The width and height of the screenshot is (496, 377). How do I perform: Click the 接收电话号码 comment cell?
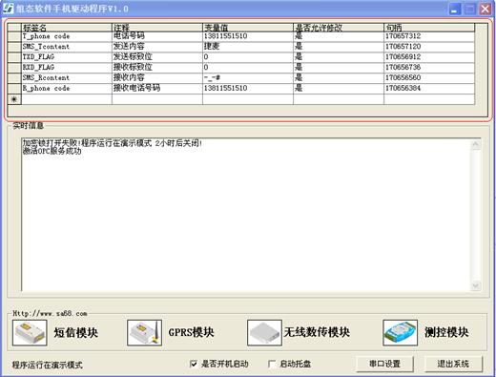(x=157, y=89)
